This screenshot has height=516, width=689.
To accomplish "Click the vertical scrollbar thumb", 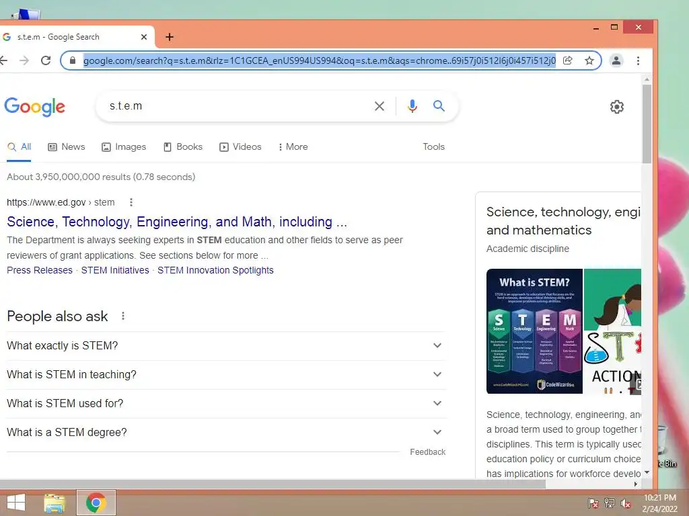I will 647,124.
